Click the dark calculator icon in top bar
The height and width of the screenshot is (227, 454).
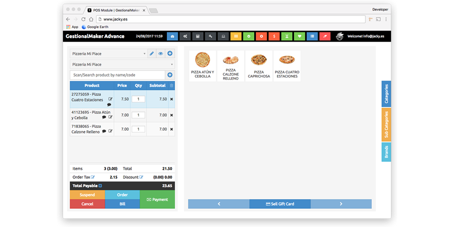pos(198,36)
